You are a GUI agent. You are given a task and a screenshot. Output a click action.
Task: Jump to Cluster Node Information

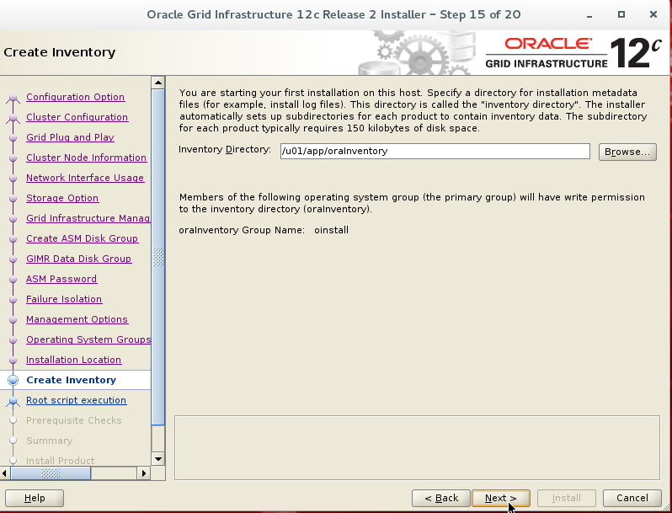click(x=86, y=158)
